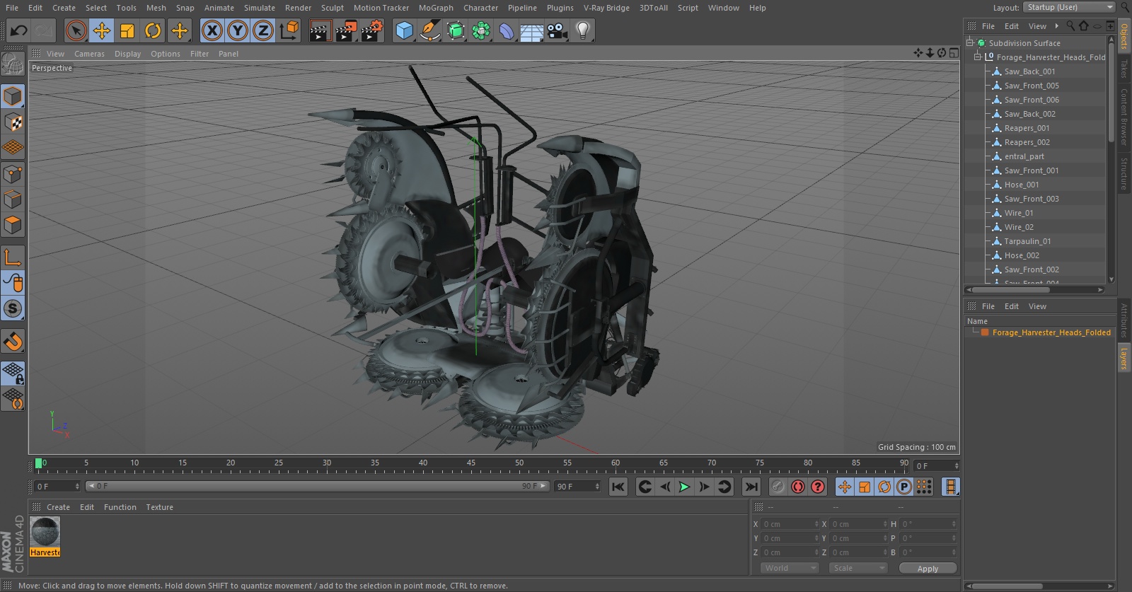Add a Cube primitive object

pos(404,30)
